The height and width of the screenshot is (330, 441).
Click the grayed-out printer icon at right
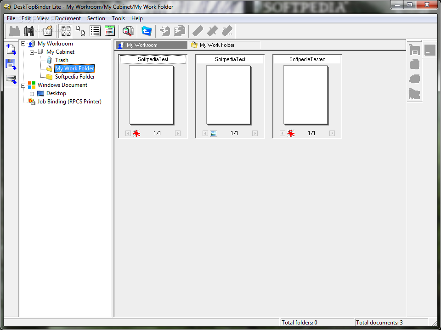pos(414,50)
